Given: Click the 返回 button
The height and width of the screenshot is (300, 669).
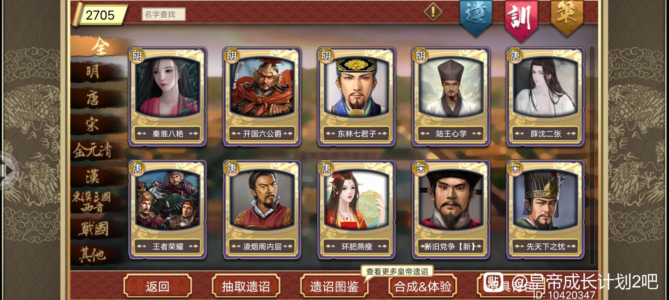Looking at the screenshot, I should tap(158, 286).
